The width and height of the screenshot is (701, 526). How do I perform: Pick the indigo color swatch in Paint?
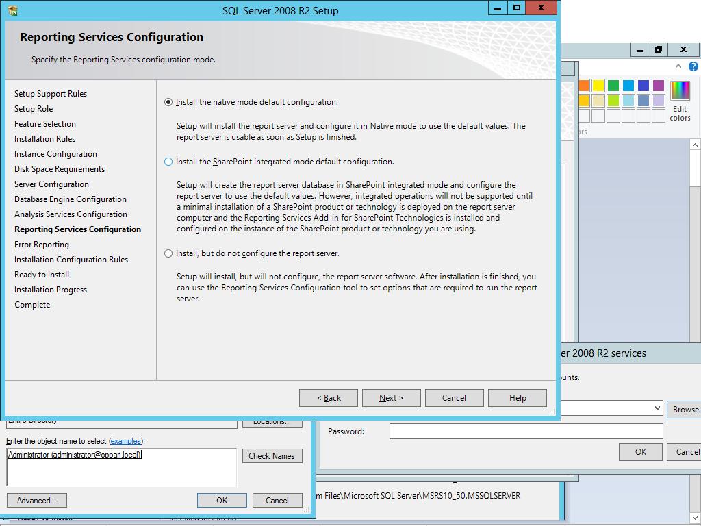[x=643, y=86]
